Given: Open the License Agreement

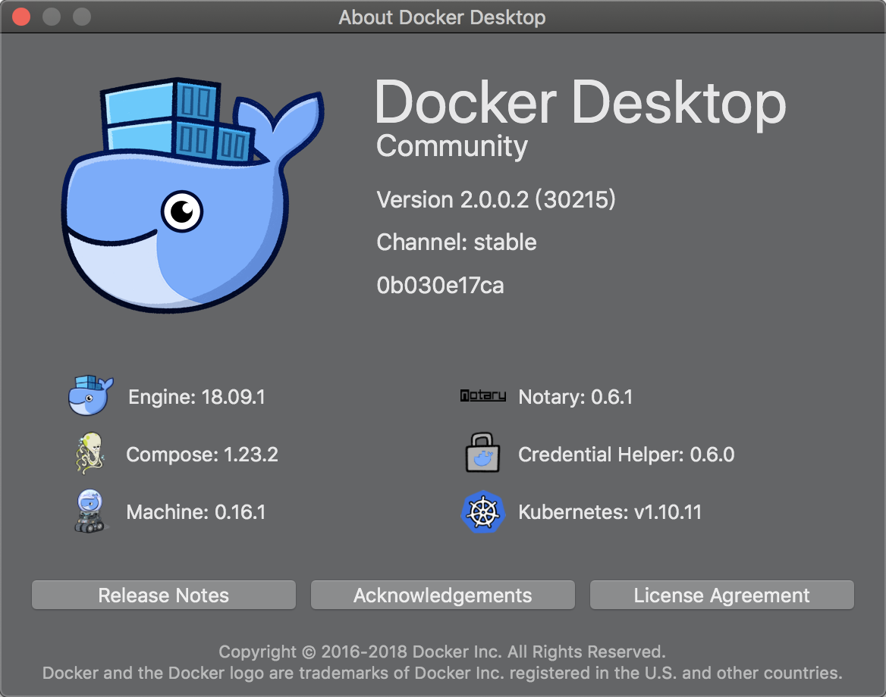Looking at the screenshot, I should [721, 595].
